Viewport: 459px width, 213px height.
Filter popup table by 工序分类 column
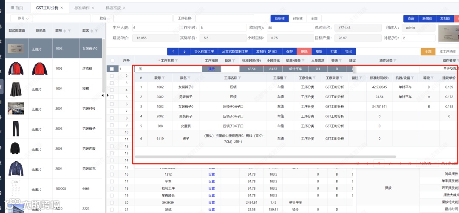tap(314, 78)
